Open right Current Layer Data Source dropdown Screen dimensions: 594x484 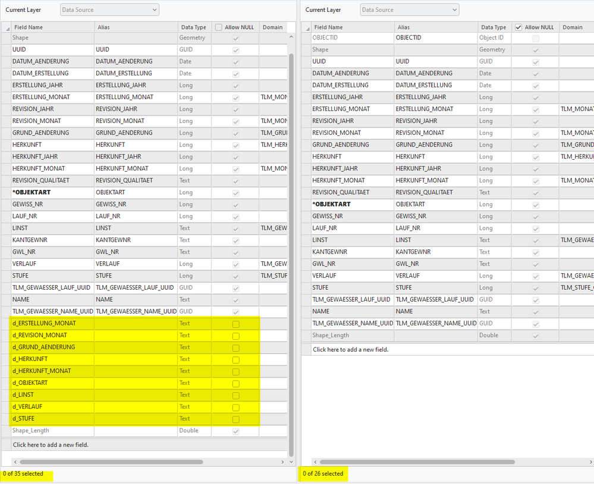(410, 10)
